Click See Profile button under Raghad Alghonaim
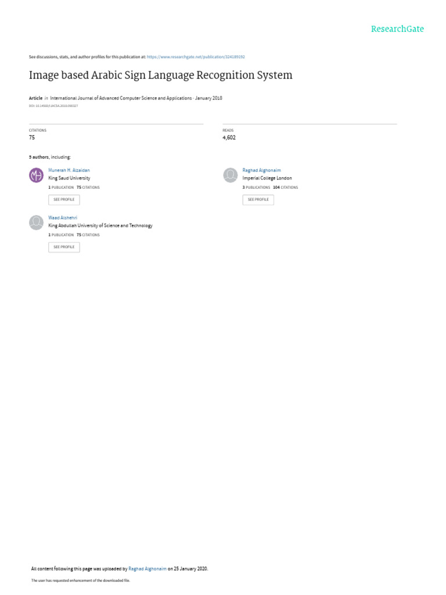Viewport: 446px width, 595px height. 258,200
